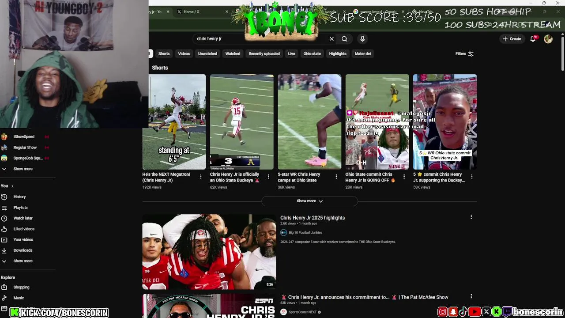Open Big 10 Football Junkies channel
565x318 pixels.
click(305, 233)
